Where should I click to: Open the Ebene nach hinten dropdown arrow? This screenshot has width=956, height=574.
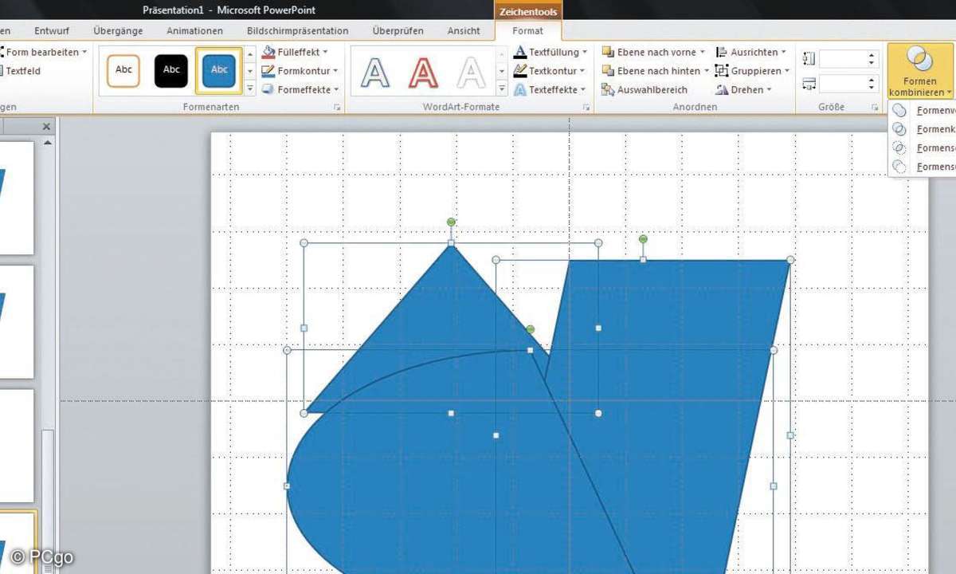tap(706, 71)
